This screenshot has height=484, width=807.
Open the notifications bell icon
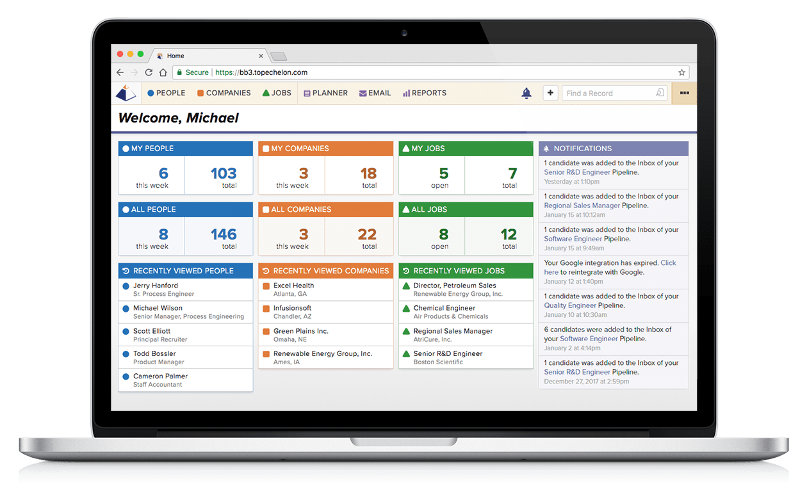(x=526, y=93)
